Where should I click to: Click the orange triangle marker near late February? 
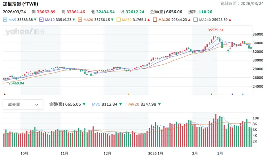[211, 94]
